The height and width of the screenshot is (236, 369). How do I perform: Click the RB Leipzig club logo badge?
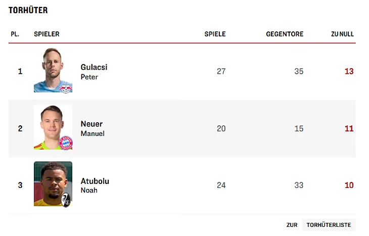[65, 87]
